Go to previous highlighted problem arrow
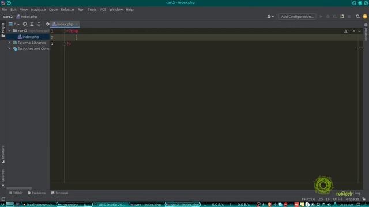369x207 pixels. point(354,31)
